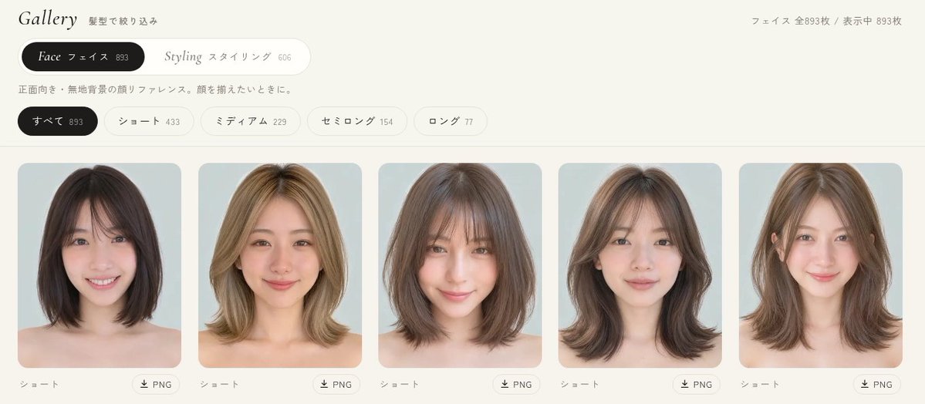The width and height of the screenshot is (925, 404).
Task: Open the fifth thumbnail with side part
Action: pyautogui.click(x=821, y=265)
